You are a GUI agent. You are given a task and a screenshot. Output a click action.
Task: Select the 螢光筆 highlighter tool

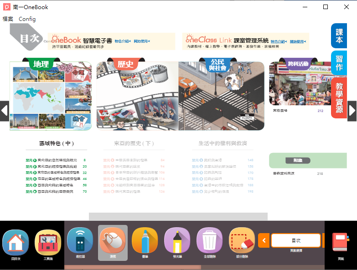tap(177, 240)
